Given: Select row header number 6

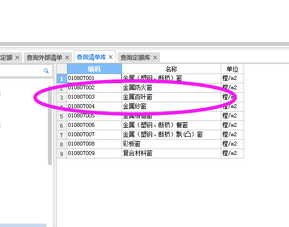Looking at the screenshot, I should pyautogui.click(x=62, y=125).
